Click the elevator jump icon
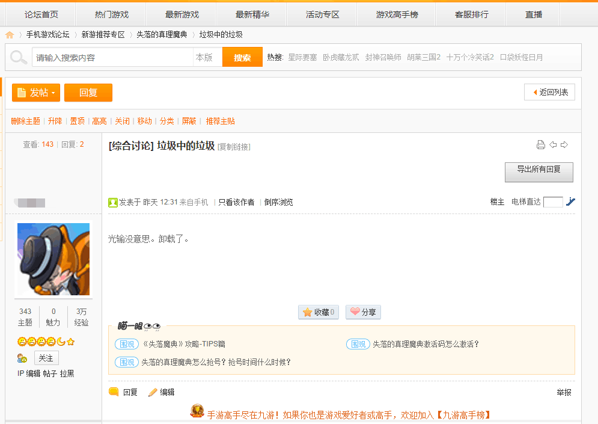598x424 pixels. [x=570, y=201]
